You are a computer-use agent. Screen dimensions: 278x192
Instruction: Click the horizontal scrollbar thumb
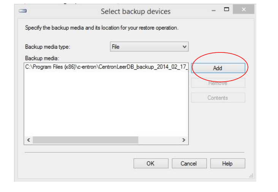pyautogui.click(x=86, y=140)
